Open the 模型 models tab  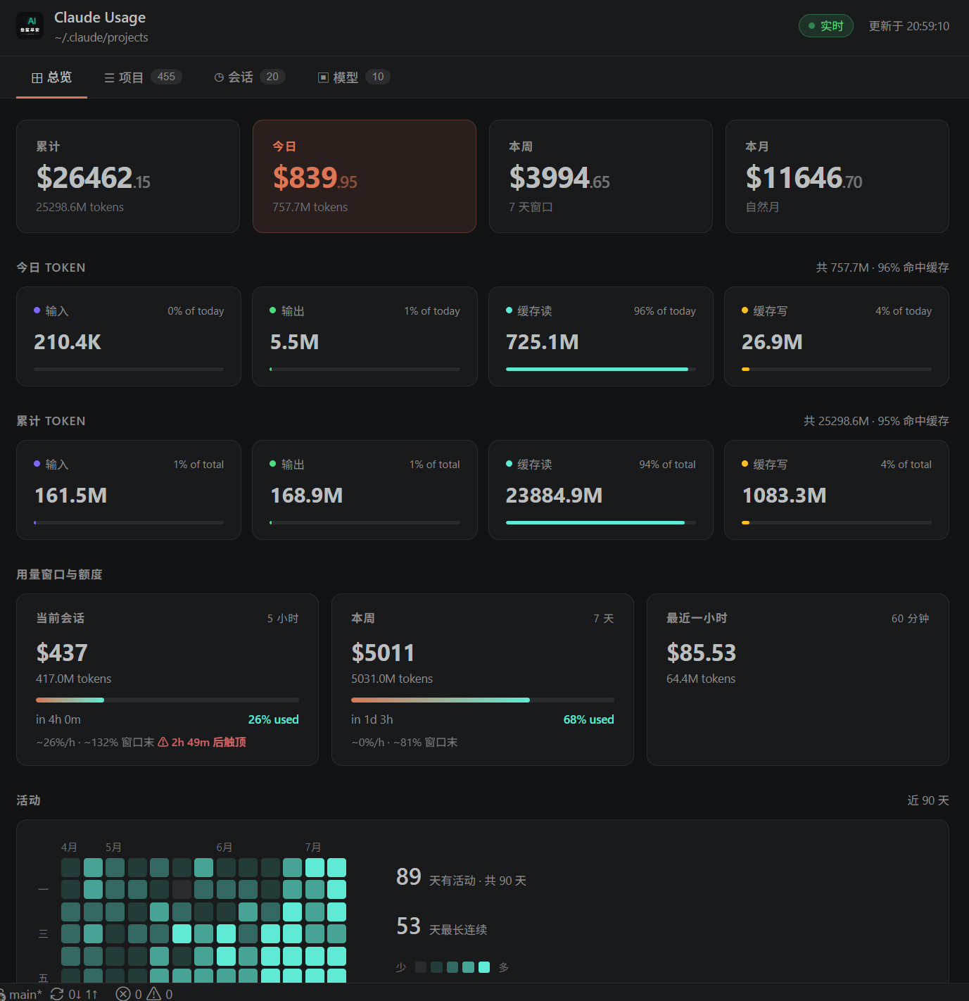(354, 77)
